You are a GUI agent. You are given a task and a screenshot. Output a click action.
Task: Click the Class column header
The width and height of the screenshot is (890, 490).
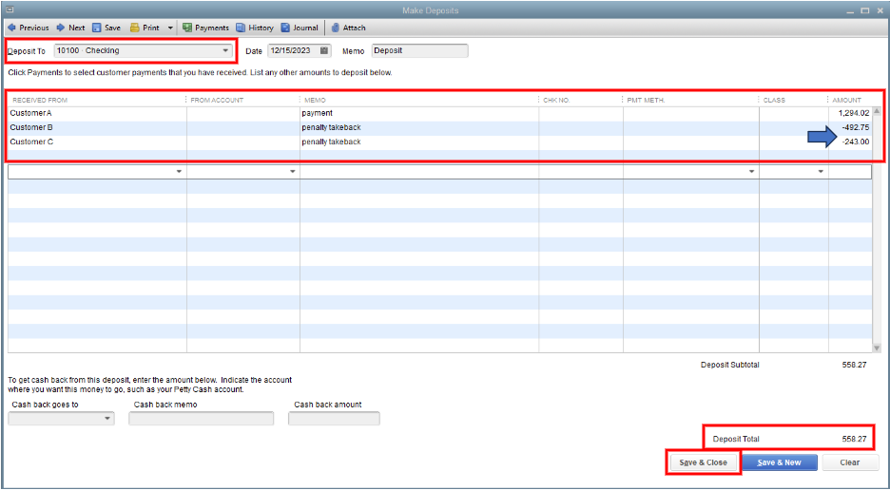pyautogui.click(x=774, y=100)
